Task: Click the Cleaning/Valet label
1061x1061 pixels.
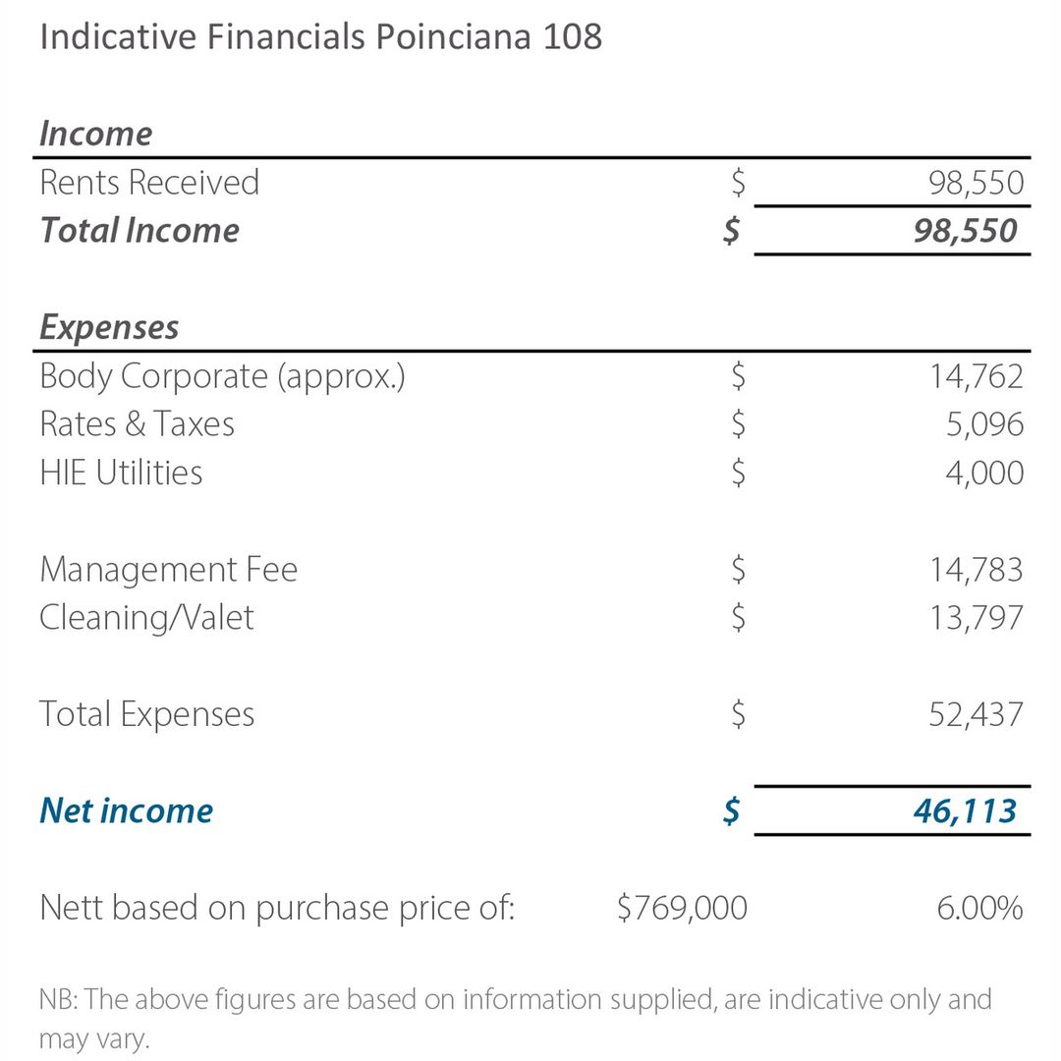Action: (146, 618)
